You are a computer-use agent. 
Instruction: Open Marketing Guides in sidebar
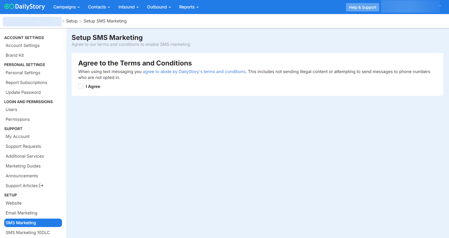pyautogui.click(x=23, y=166)
